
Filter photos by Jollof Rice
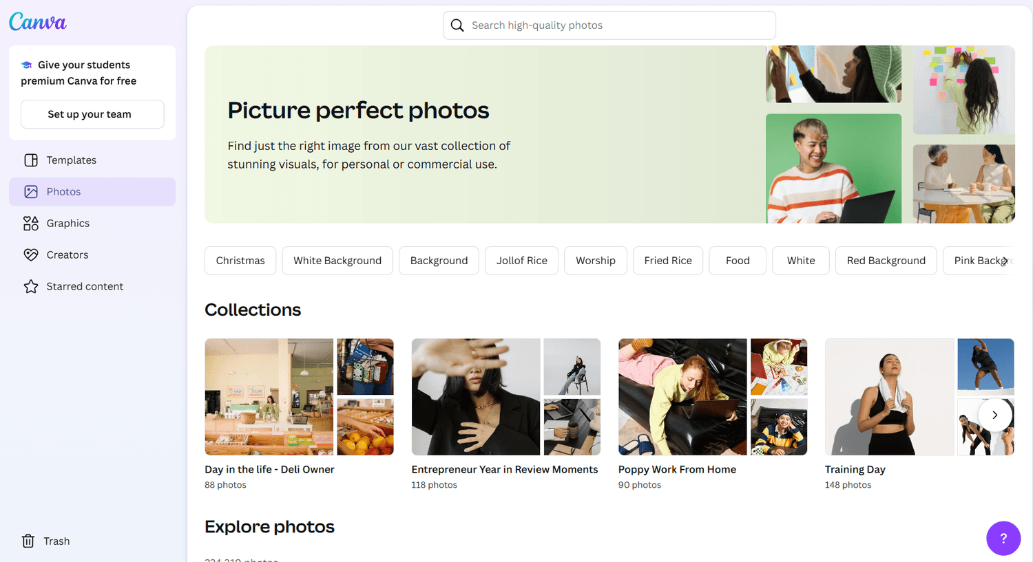(x=521, y=261)
